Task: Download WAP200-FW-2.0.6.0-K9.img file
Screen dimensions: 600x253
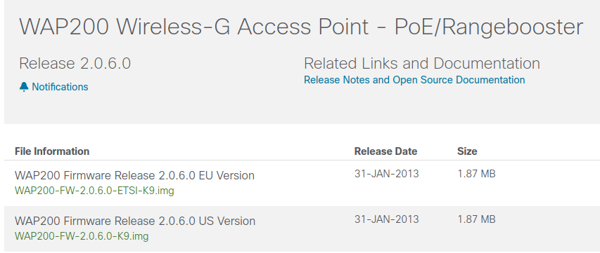Action: click(x=82, y=236)
